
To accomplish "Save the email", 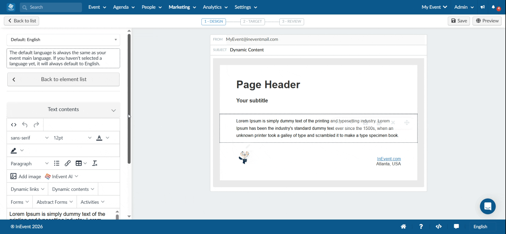I will (x=459, y=21).
